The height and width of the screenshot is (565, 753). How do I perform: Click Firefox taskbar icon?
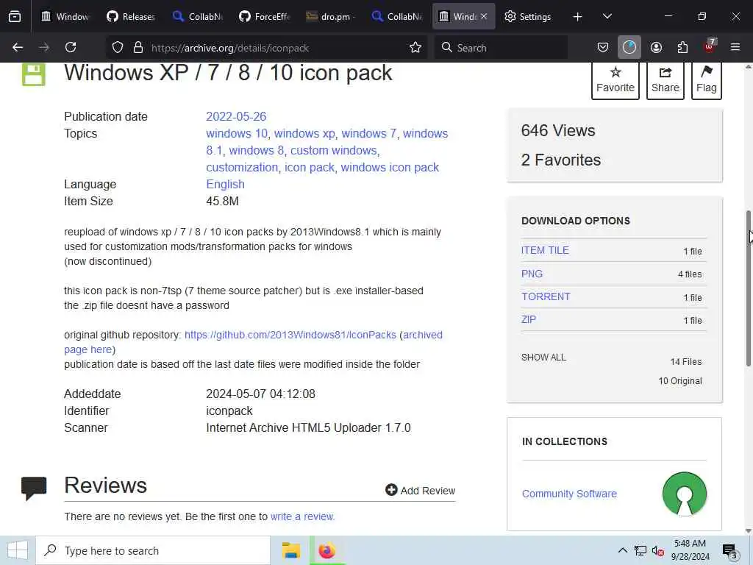pyautogui.click(x=327, y=550)
